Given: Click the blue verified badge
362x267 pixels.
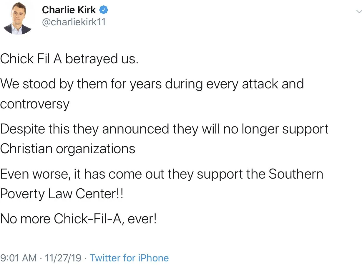Looking at the screenshot, I should tap(104, 10).
